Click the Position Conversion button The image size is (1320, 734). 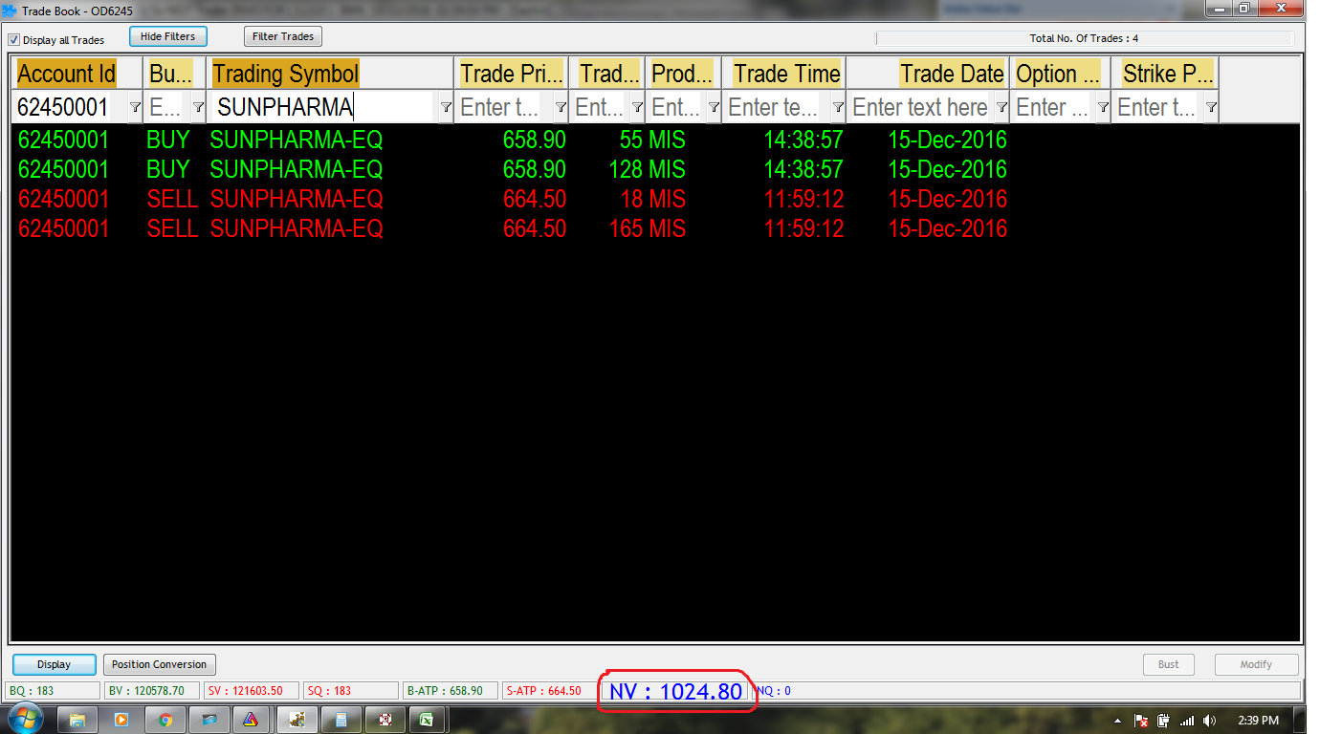pyautogui.click(x=159, y=664)
